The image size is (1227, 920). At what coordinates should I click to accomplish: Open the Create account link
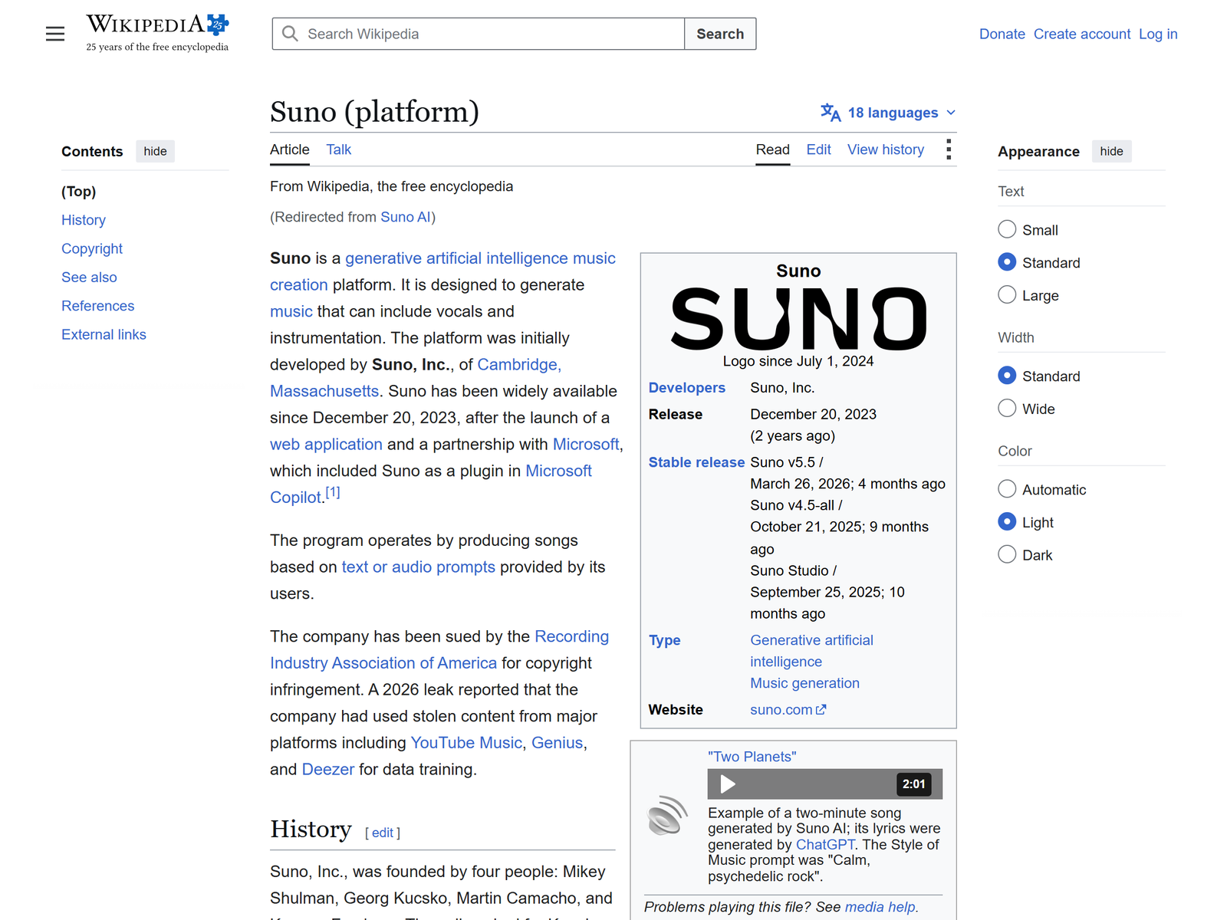pyautogui.click(x=1082, y=34)
